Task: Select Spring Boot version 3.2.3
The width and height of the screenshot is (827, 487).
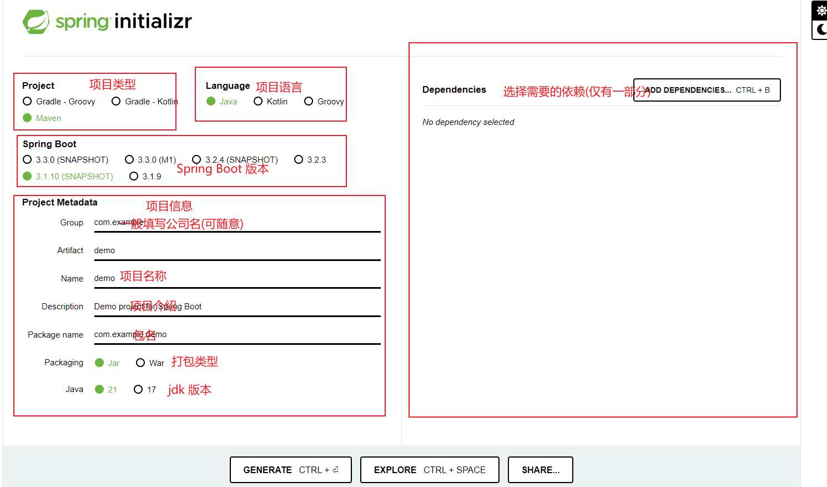Action: pos(299,159)
